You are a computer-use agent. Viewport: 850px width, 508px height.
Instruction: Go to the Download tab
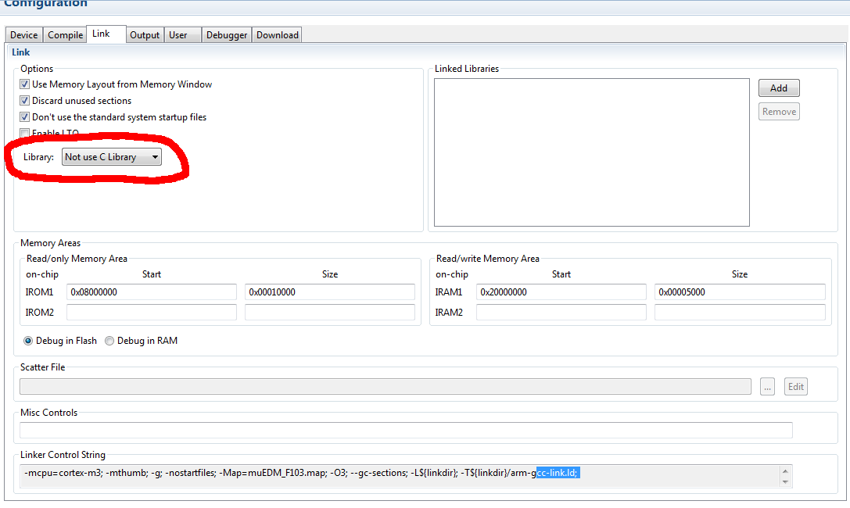click(277, 34)
